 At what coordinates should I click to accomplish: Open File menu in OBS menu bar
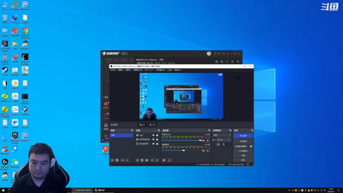[113, 70]
